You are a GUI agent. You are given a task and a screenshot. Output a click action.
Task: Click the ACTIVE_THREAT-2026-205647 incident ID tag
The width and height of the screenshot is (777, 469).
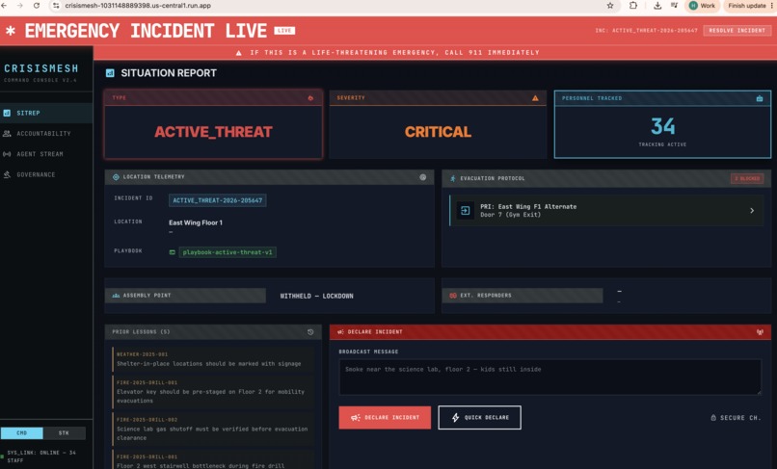point(218,200)
